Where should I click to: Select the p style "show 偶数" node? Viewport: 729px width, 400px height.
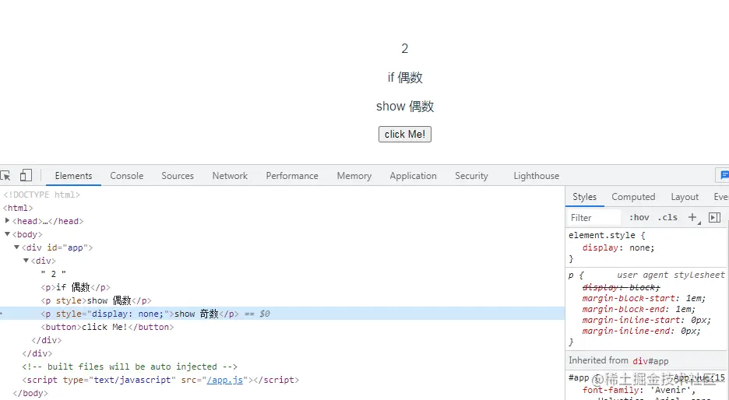click(96, 300)
